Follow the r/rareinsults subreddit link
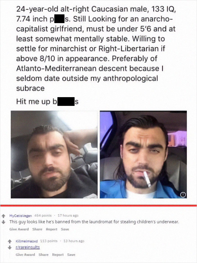The height and width of the screenshot is (263, 197). click(28, 247)
